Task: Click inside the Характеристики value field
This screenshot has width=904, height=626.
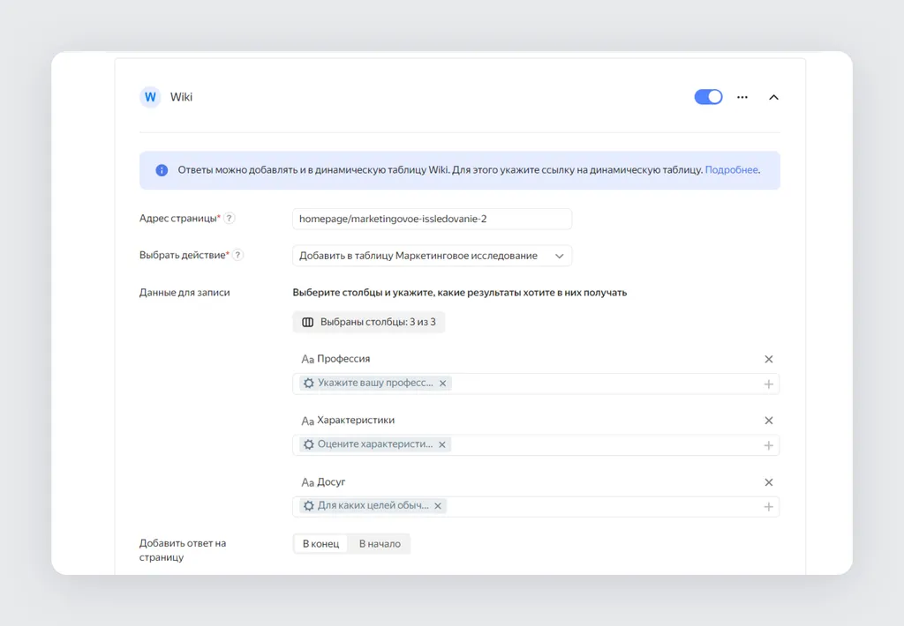Action: (x=536, y=445)
